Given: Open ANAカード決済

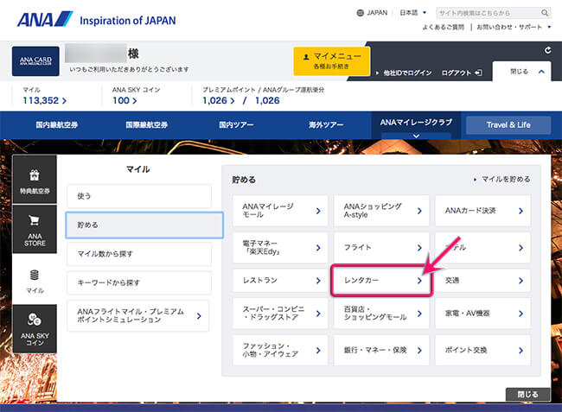Looking at the screenshot, I should (482, 211).
